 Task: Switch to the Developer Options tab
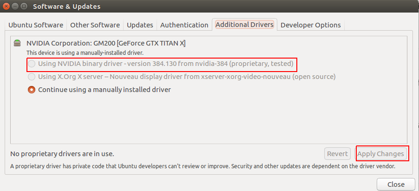[x=310, y=25]
